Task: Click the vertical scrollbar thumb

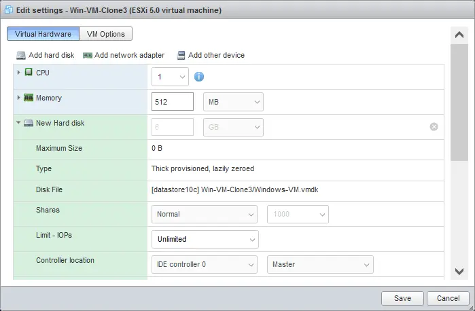Action: click(x=459, y=103)
